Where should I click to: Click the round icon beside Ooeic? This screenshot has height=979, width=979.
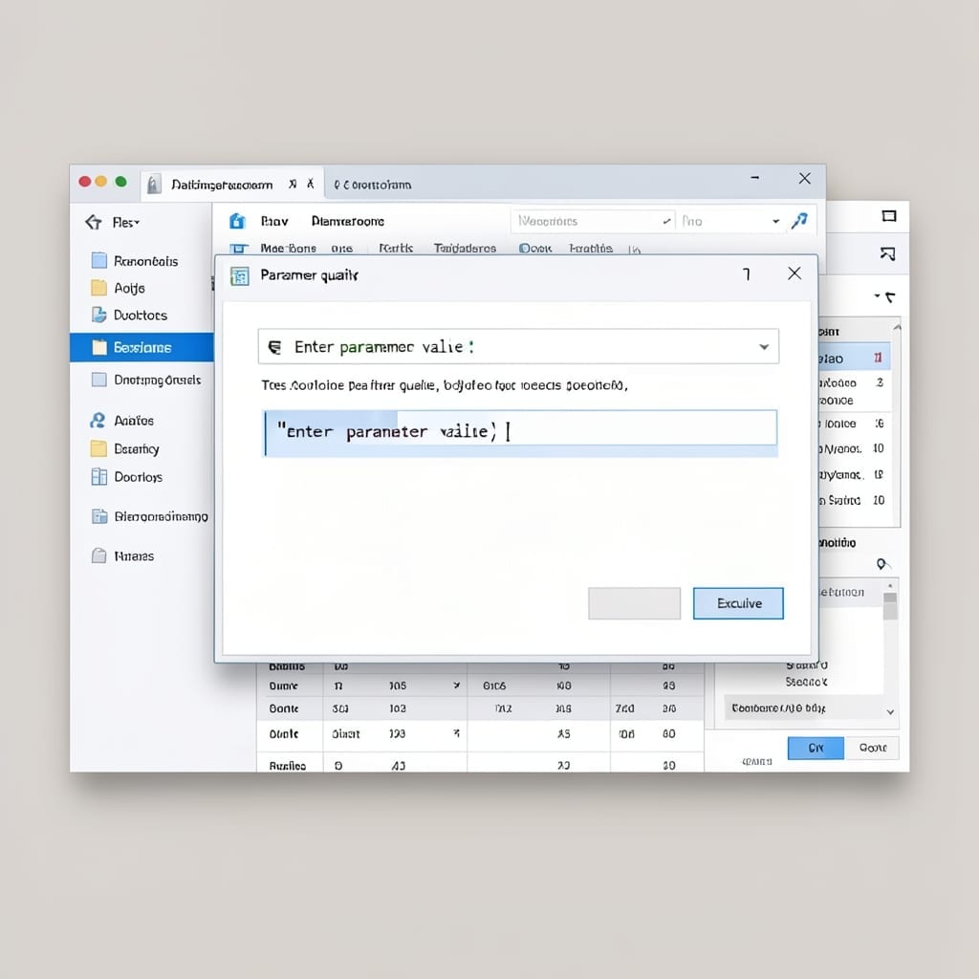coord(525,249)
